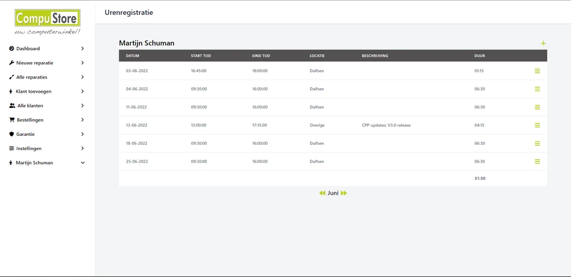Click the wrench icon for Nieuwe reparatie

pyautogui.click(x=11, y=63)
